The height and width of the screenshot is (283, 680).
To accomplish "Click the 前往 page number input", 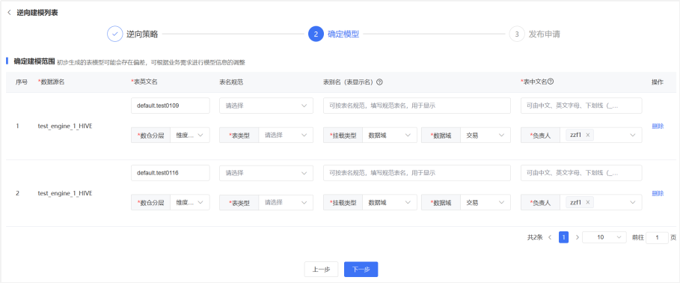I will tap(657, 237).
